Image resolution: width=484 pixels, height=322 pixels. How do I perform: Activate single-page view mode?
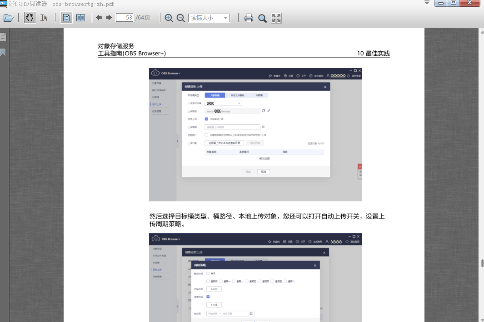[66, 18]
